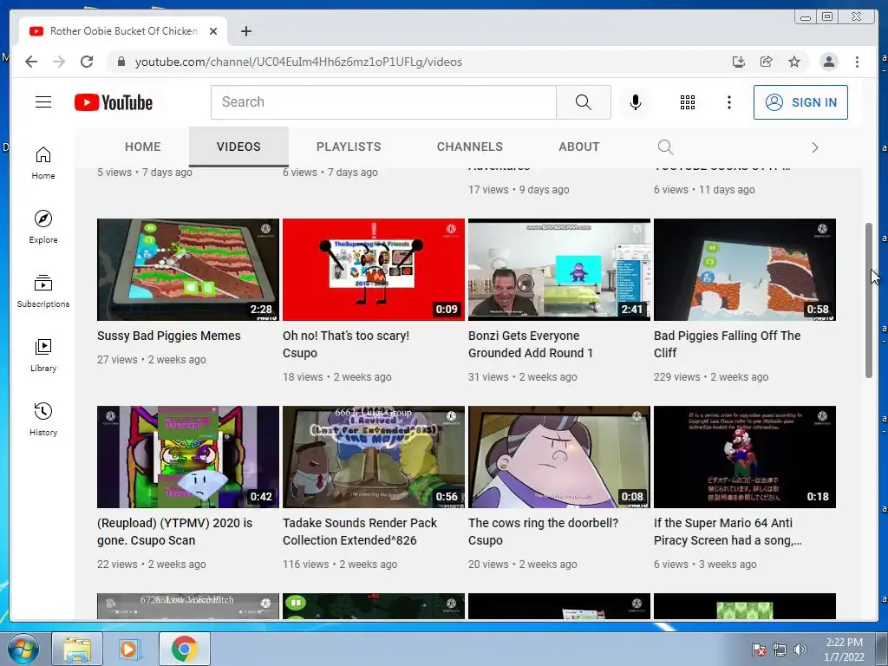Switch to the ABOUT tab
Screen dimensions: 888x666
[x=578, y=147]
